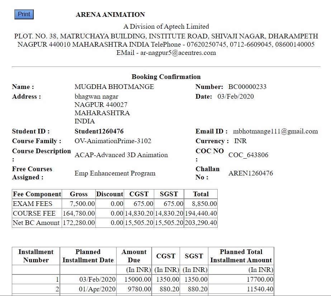Click course family OV-AnimationPrime-3102
Image resolution: width=331 pixels, height=296 pixels.
[x=113, y=141]
